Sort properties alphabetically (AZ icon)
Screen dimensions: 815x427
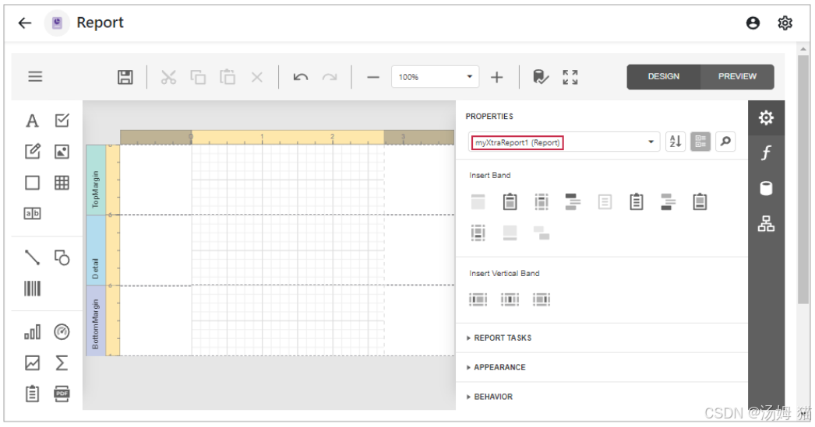click(x=676, y=141)
